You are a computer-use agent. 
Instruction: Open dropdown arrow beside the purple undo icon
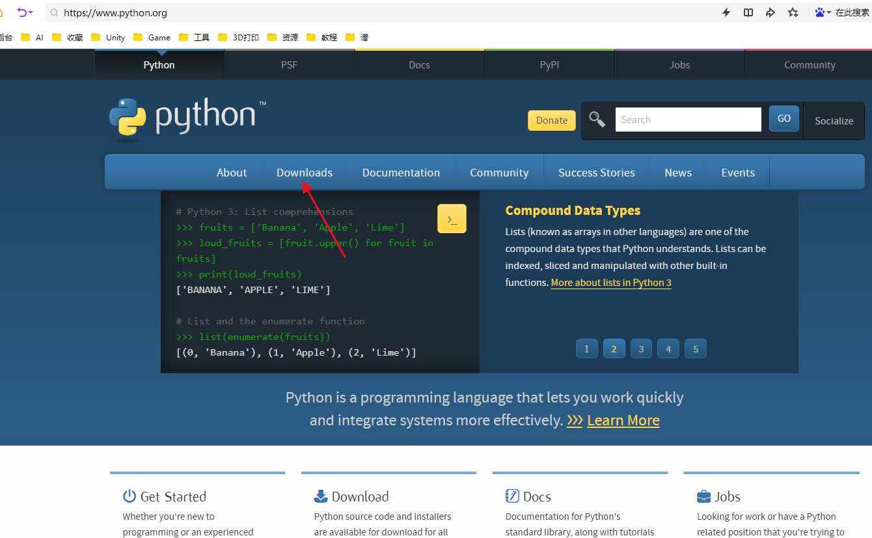point(31,13)
